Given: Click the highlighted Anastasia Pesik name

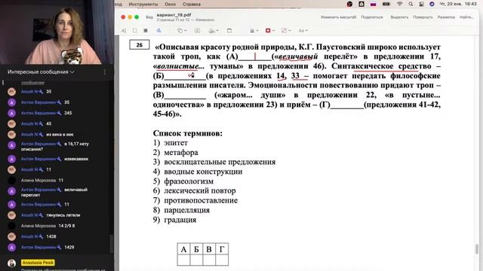Looking at the screenshot, I should click(x=38, y=263).
